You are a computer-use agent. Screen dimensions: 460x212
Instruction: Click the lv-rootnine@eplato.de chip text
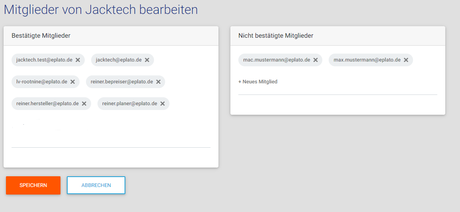click(x=42, y=82)
